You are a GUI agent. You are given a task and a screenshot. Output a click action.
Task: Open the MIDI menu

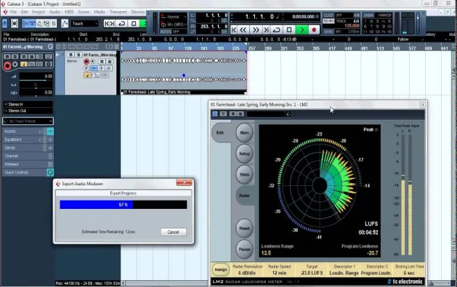tap(69, 12)
